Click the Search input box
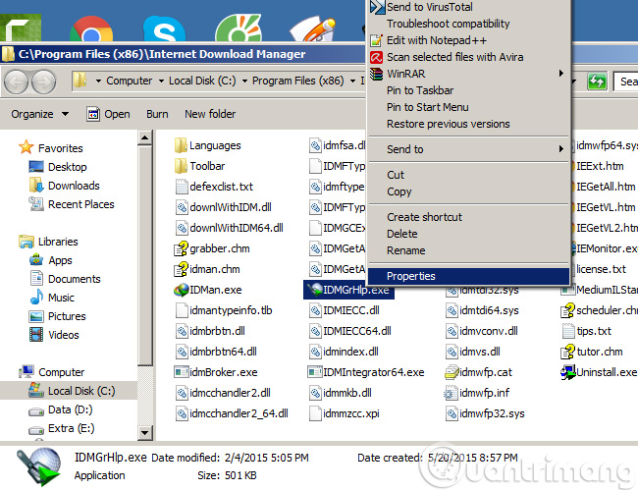Screen dimensions: 638x491 click(x=626, y=82)
